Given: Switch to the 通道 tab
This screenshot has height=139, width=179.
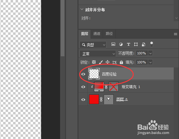Looking at the screenshot, I should pos(97,34).
